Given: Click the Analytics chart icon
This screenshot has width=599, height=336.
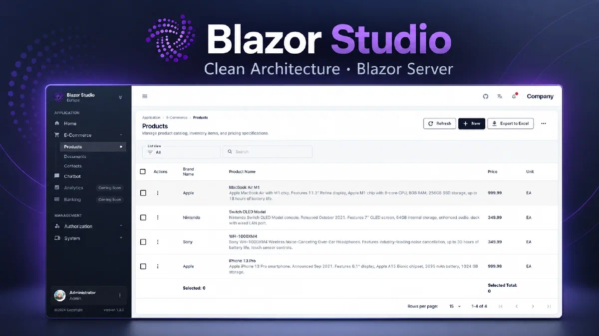Looking at the screenshot, I should pyautogui.click(x=57, y=188).
